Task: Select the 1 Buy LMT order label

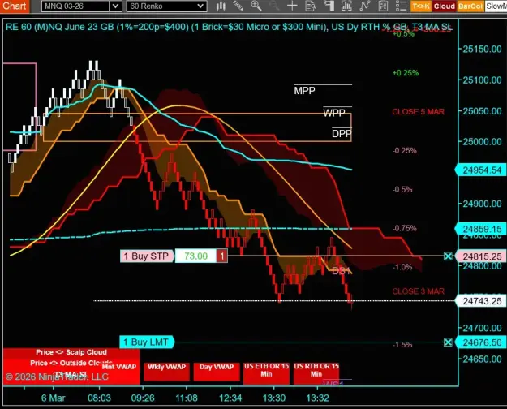Action: tap(147, 342)
